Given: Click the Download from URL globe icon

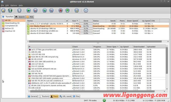Looking at the screenshot, I should [10, 10].
